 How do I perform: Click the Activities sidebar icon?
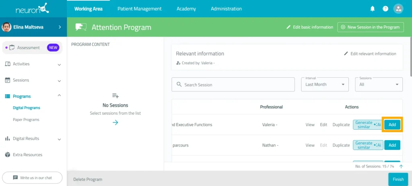coord(8,64)
